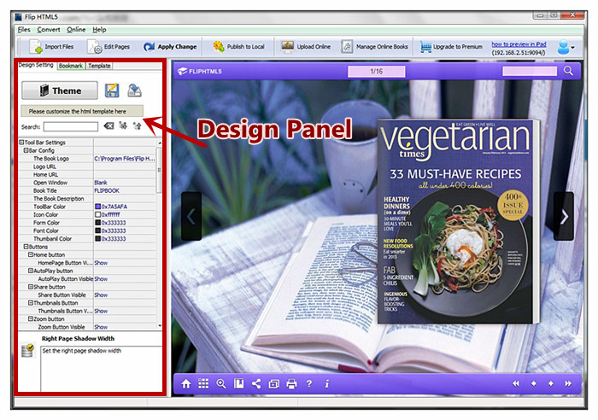Click the share icon
This screenshot has width=598, height=420.
256,384
